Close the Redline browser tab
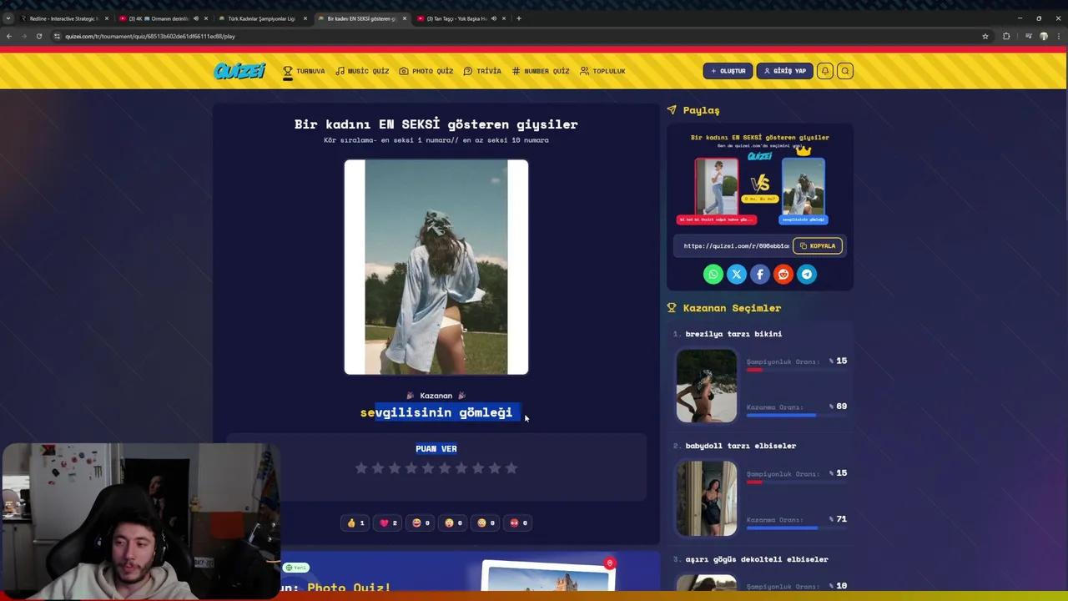 click(106, 18)
